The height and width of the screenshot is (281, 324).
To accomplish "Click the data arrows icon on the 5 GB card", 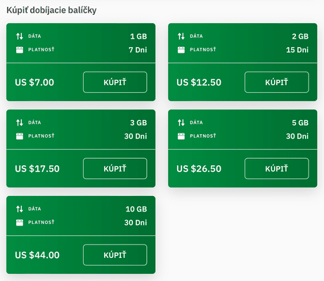I will point(181,123).
